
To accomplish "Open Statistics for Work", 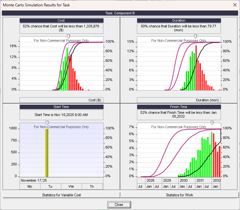I will pos(179,195).
